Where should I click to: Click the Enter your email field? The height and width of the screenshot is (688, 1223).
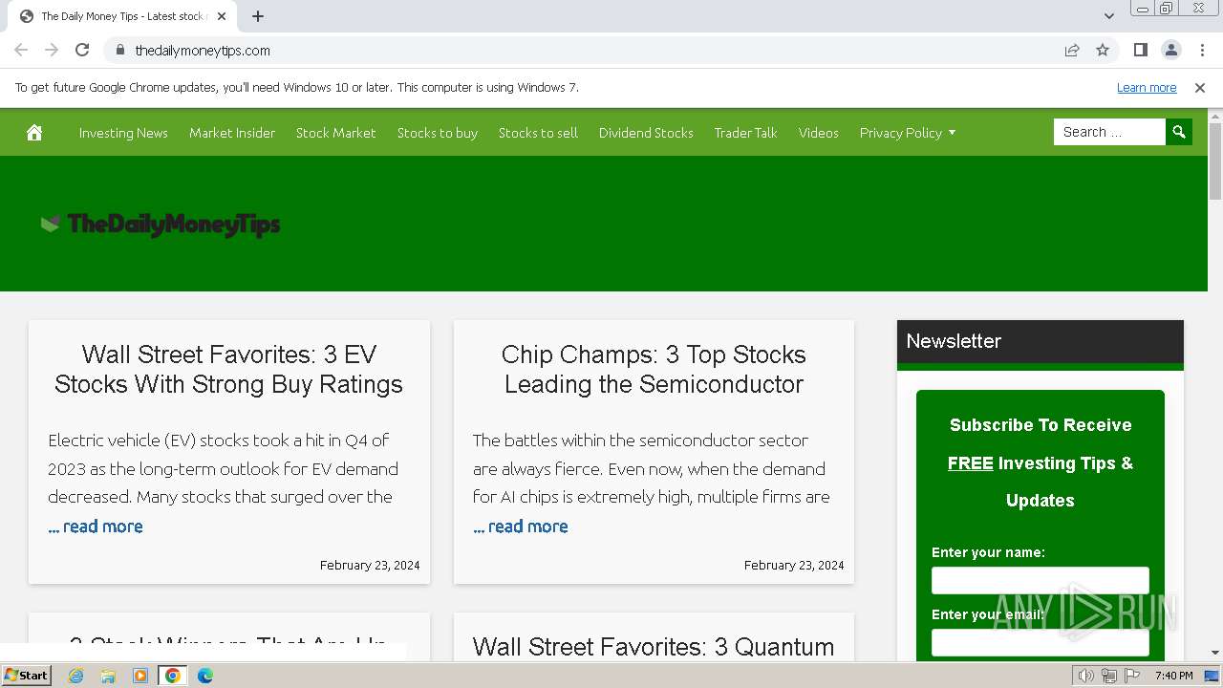pyautogui.click(x=1041, y=642)
